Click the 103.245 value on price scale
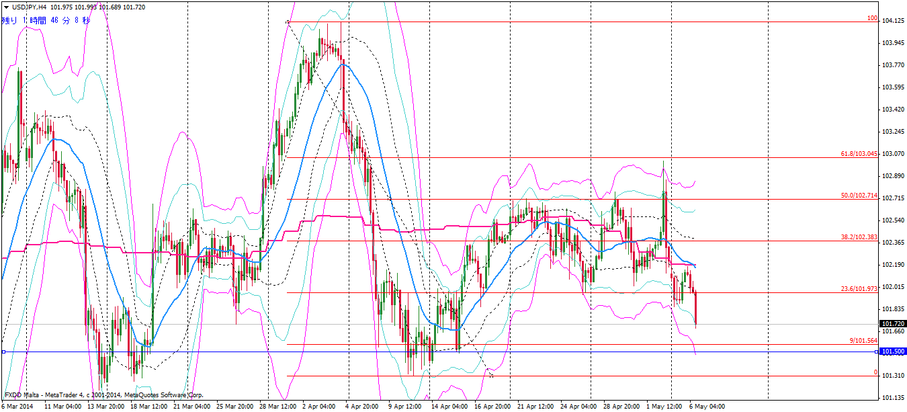This screenshot has width=907, height=412. coord(892,132)
